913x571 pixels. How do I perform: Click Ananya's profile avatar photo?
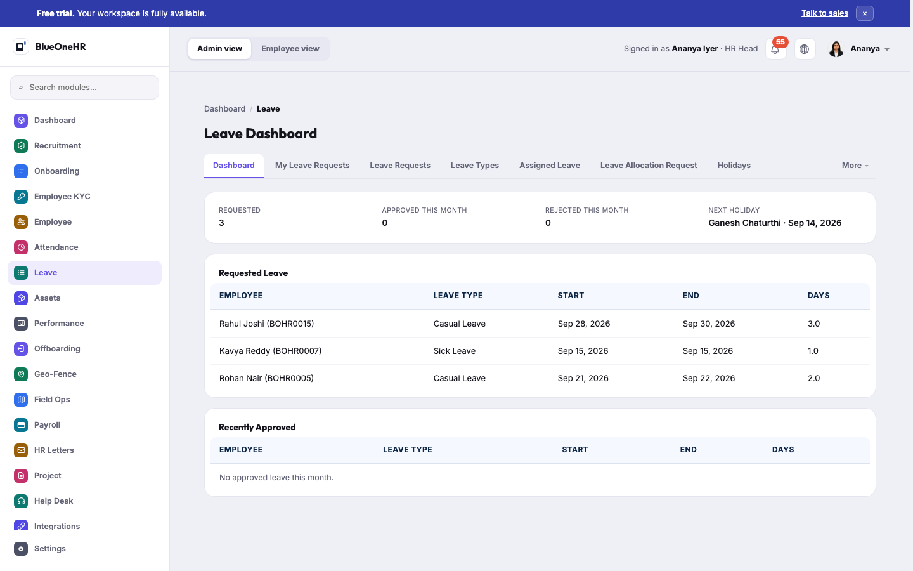point(836,49)
